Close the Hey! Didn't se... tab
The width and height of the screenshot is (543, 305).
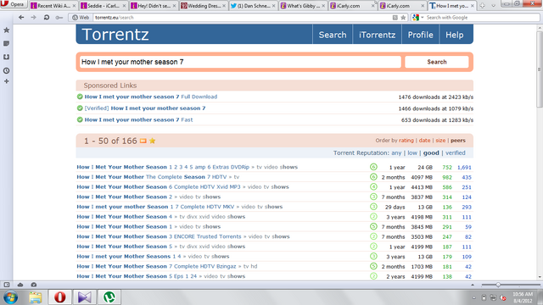click(174, 6)
